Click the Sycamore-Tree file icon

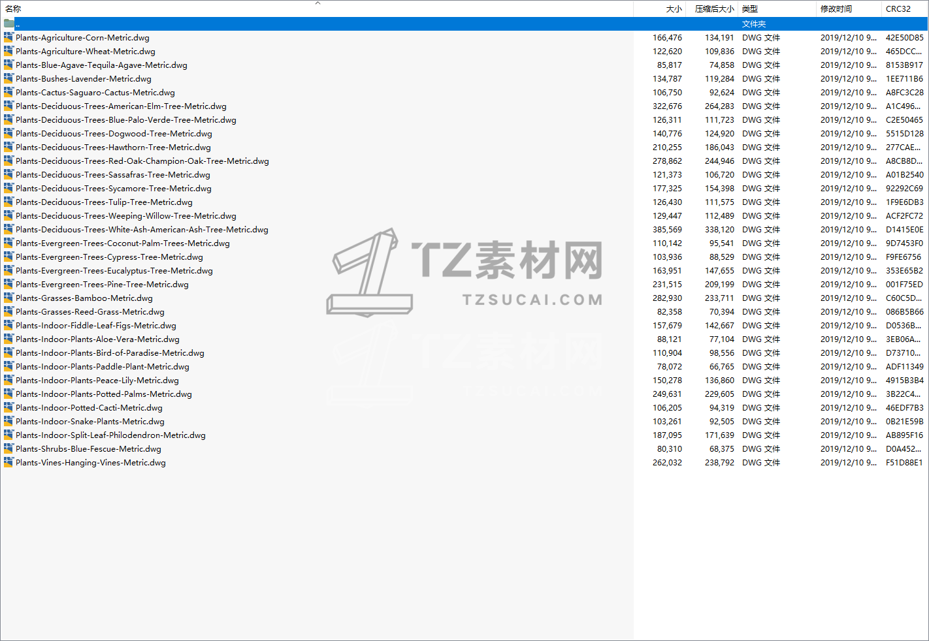[8, 189]
